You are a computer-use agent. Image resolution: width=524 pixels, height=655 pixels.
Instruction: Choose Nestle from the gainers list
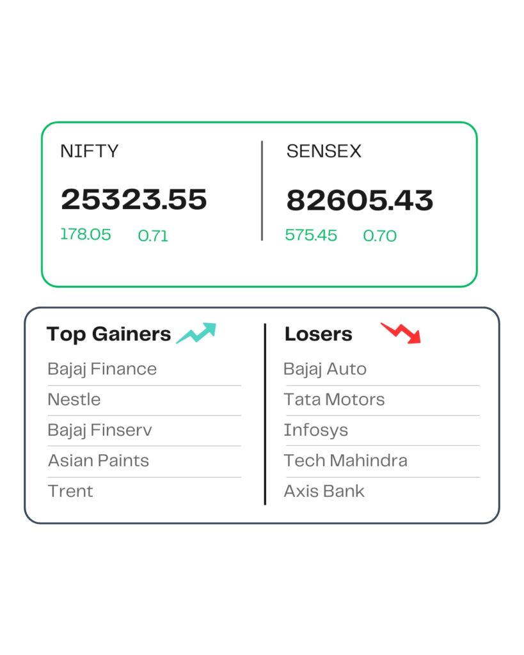(74, 400)
